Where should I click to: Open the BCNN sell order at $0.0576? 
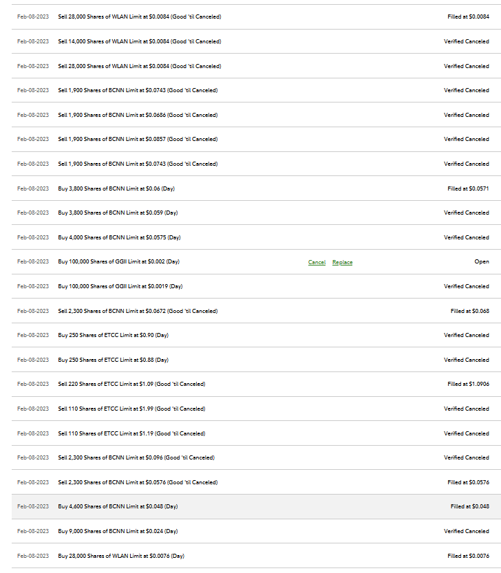(138, 482)
